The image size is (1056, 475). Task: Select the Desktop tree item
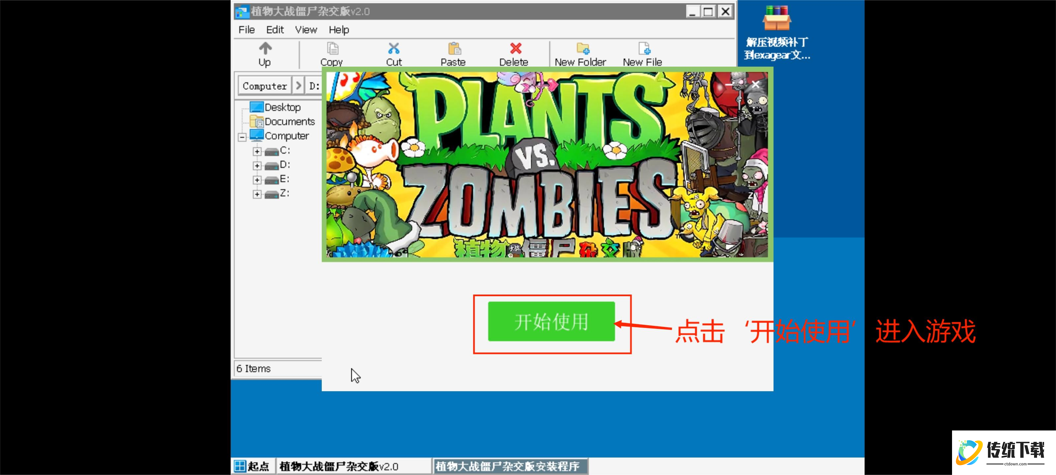282,107
